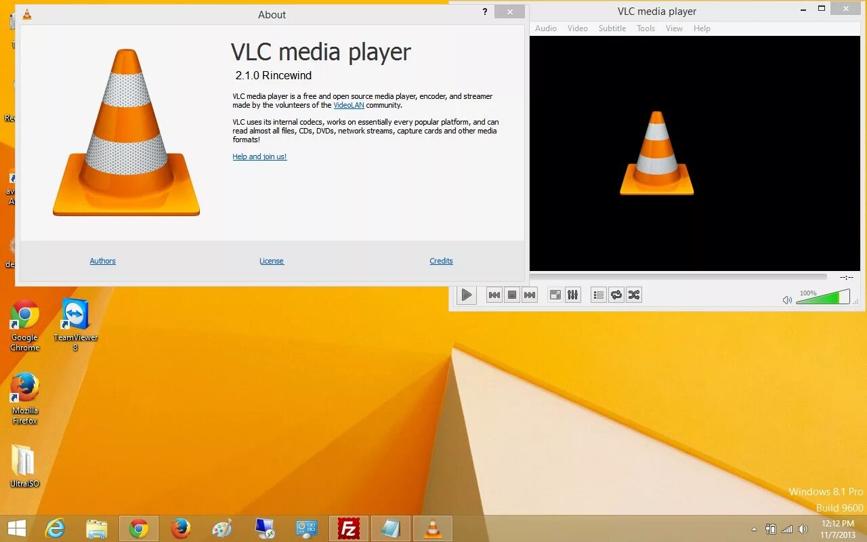
Task: Open system volume tray icon
Action: pos(803,529)
